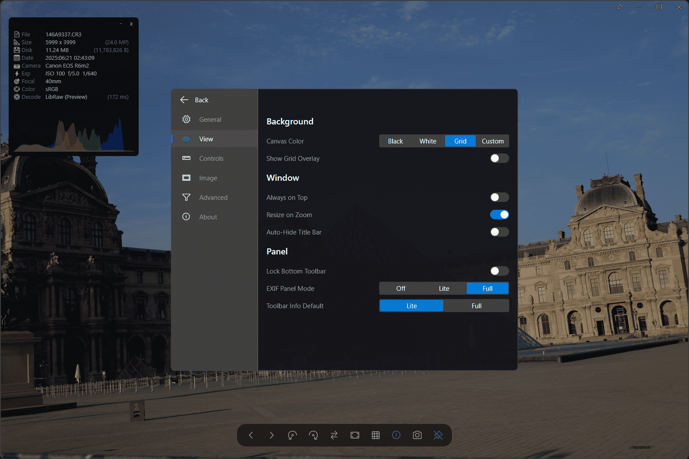Turn on Always on Top
689x459 pixels.
tap(500, 197)
